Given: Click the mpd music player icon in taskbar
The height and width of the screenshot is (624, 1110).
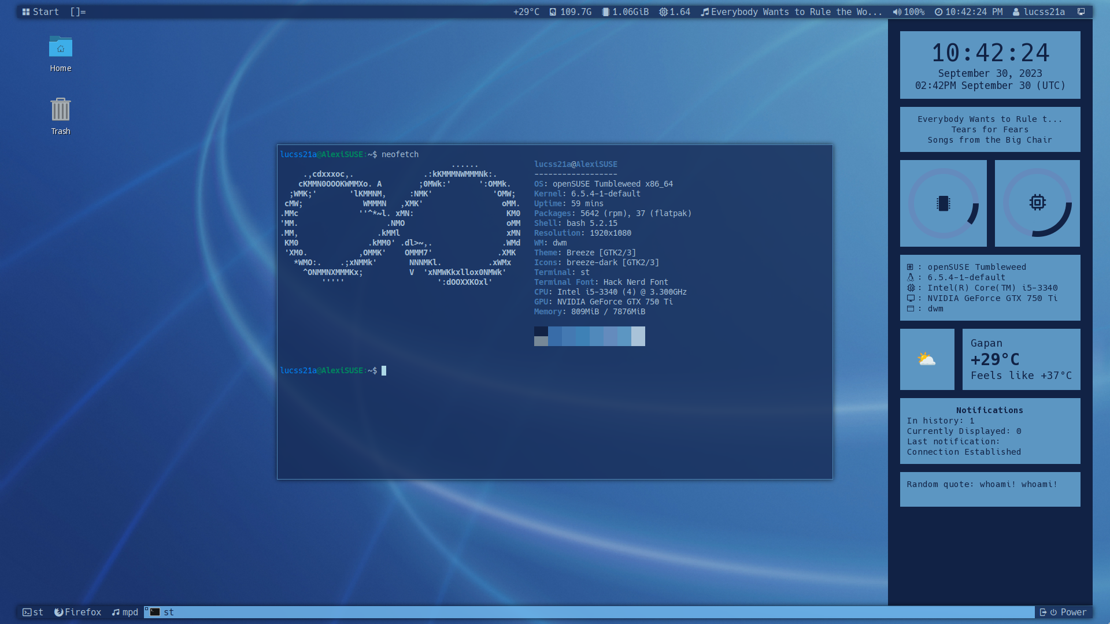Looking at the screenshot, I should 117,612.
